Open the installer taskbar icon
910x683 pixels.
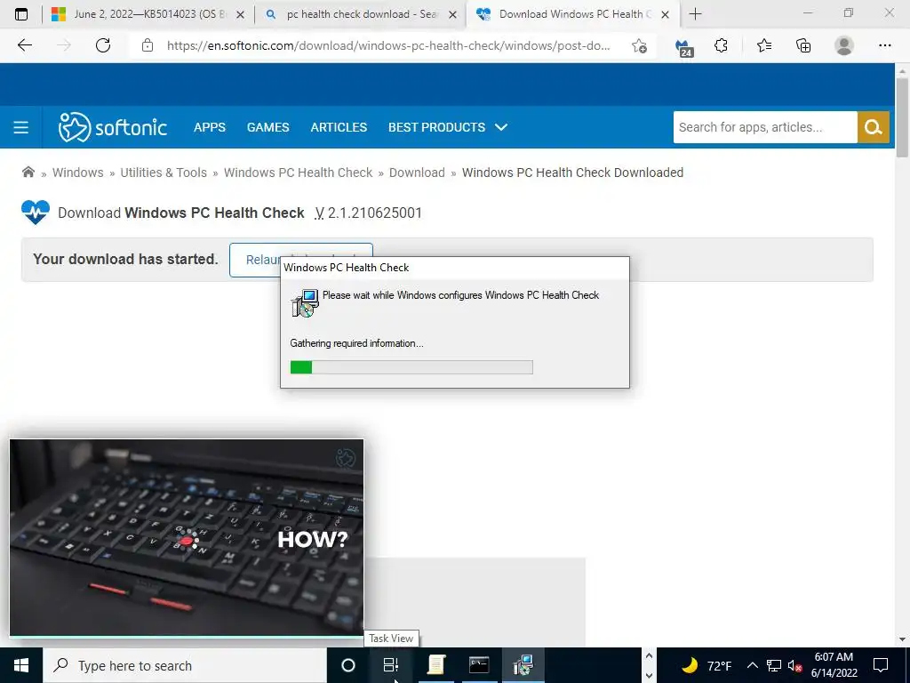click(x=523, y=665)
